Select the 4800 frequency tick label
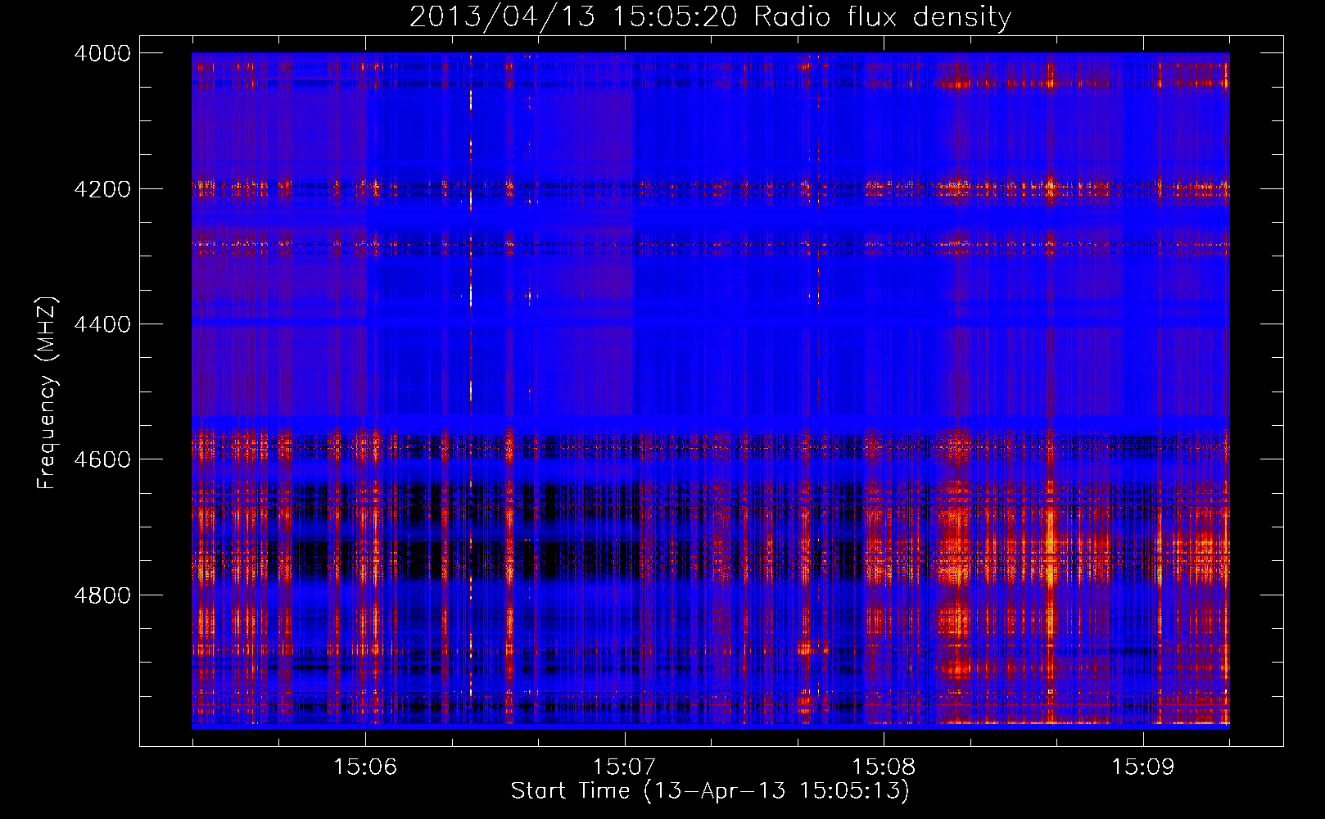The image size is (1325, 819). click(x=102, y=595)
